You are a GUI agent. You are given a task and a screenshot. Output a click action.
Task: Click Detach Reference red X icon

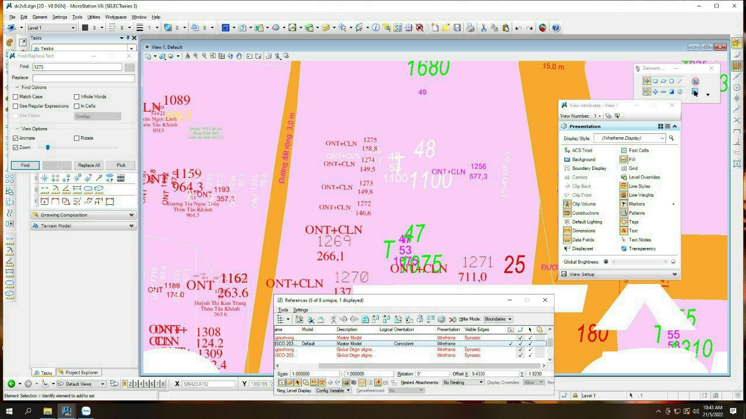[452, 319]
